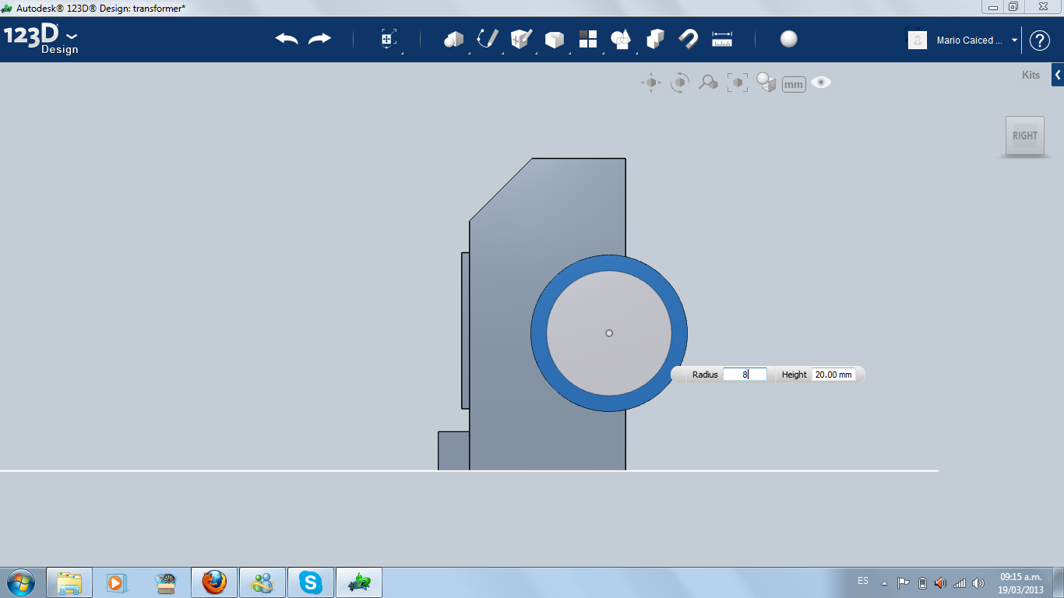The width and height of the screenshot is (1064, 598).
Task: Change the visual style display mode
Action: pyautogui.click(x=766, y=83)
